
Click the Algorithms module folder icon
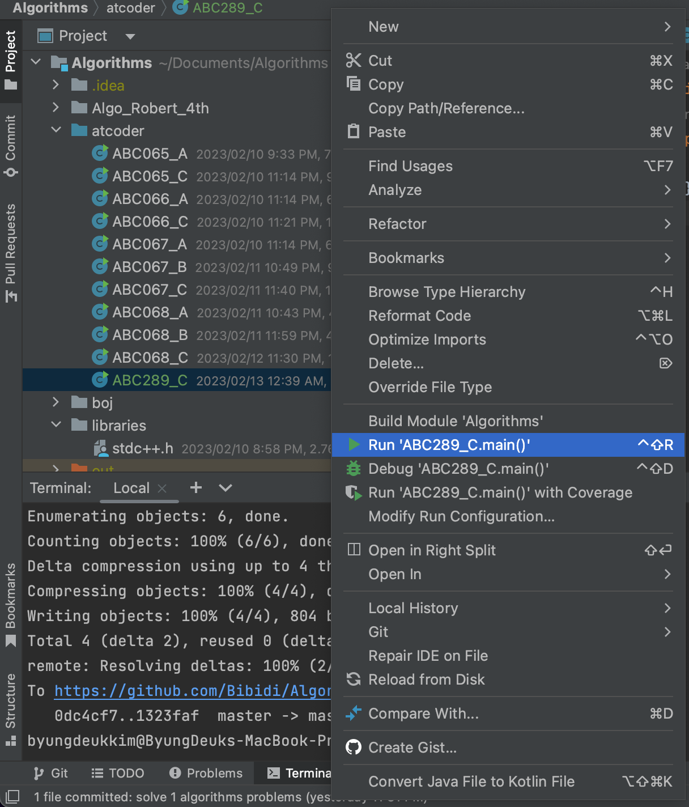click(59, 62)
